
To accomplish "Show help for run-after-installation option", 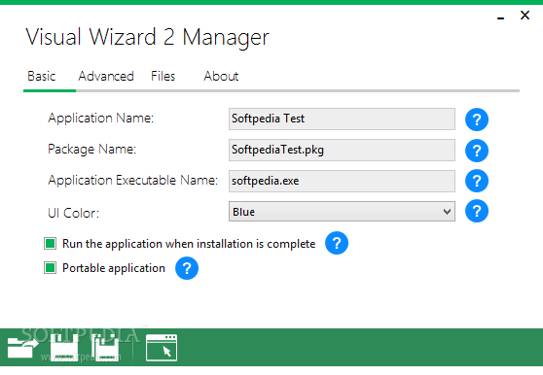I will click(337, 243).
